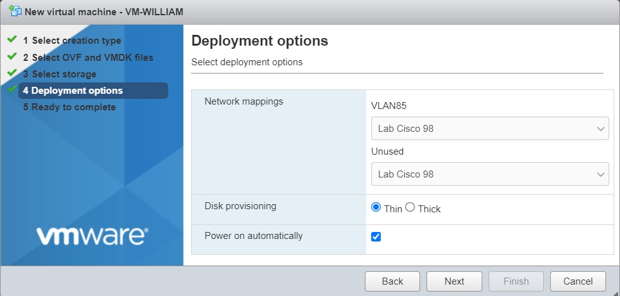The width and height of the screenshot is (620, 296).
Task: Click the greyed-out Finish button
Action: (516, 281)
